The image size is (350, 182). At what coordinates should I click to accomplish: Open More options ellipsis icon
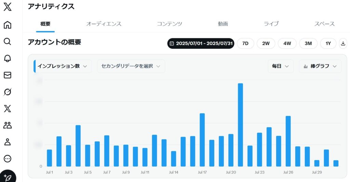coord(8,158)
